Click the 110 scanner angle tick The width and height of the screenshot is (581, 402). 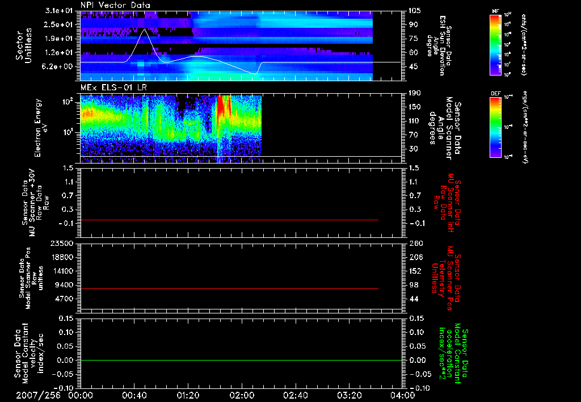click(415, 121)
